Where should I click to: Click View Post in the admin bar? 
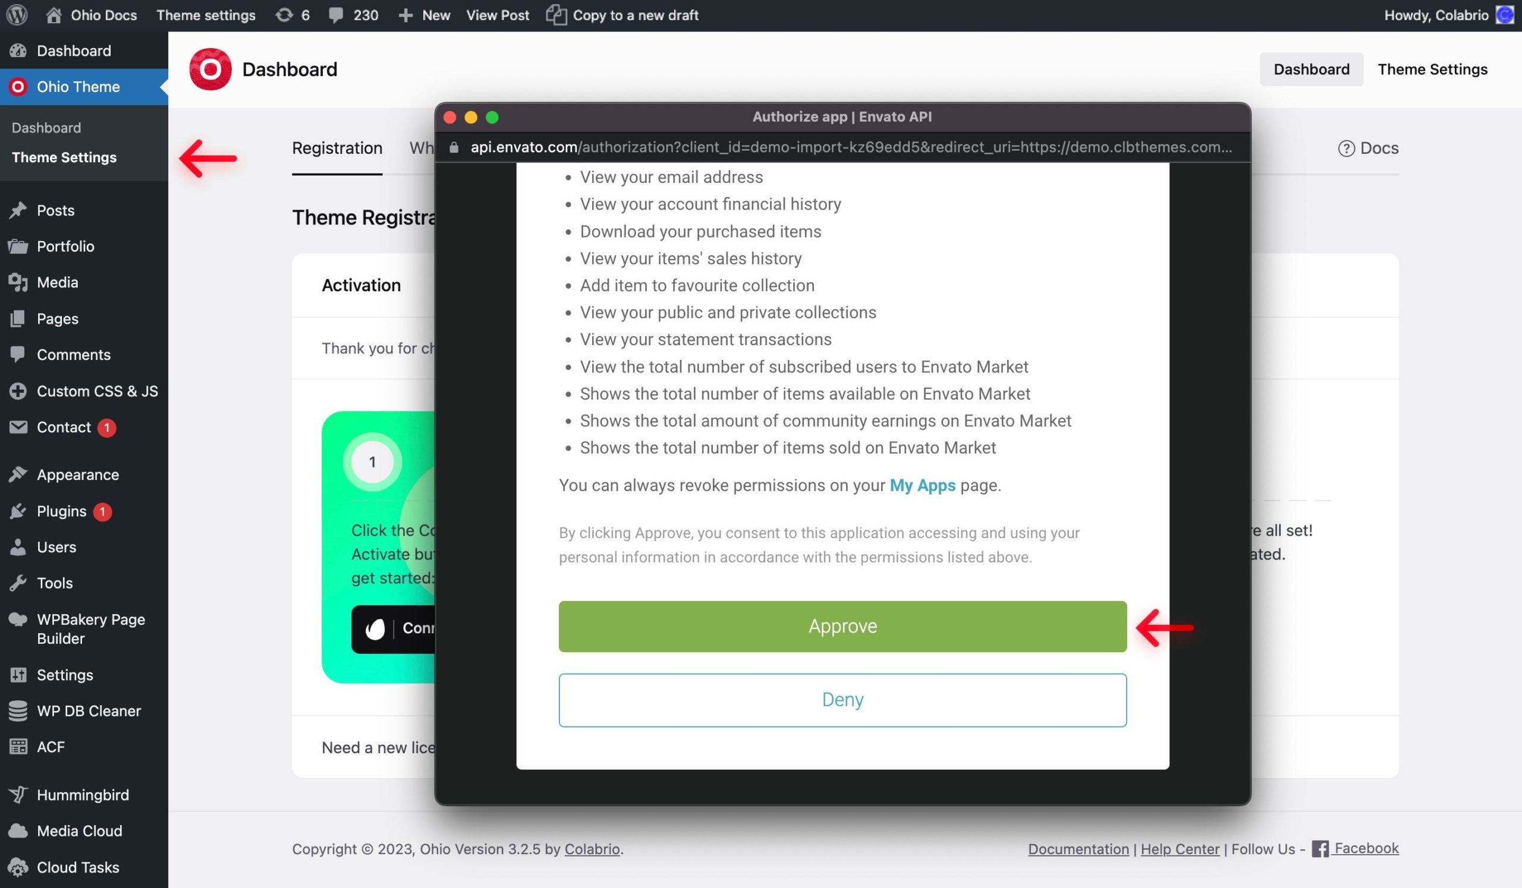(497, 15)
